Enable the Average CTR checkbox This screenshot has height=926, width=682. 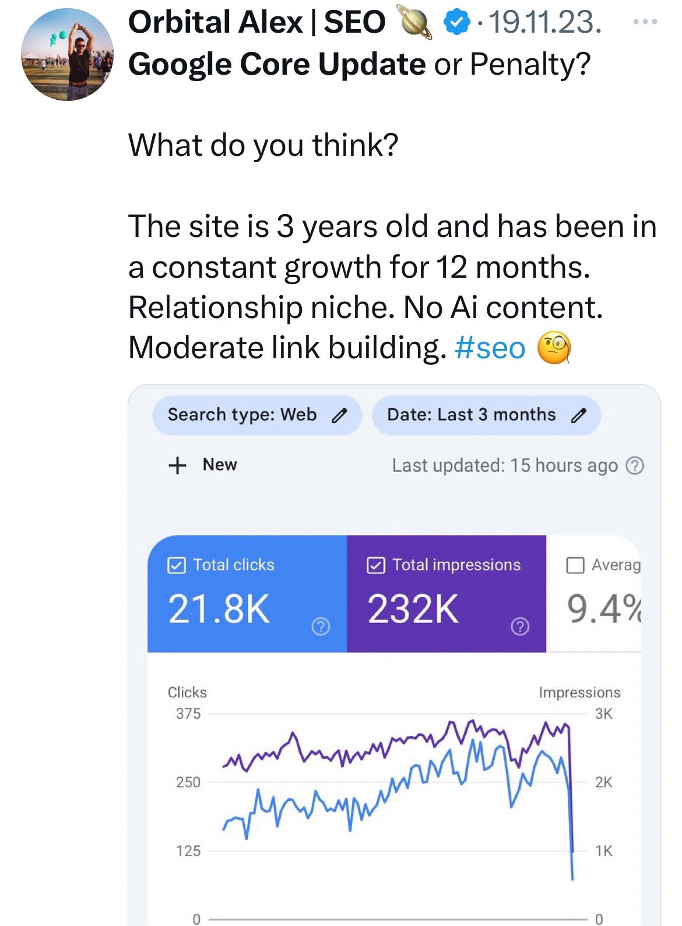[575, 565]
